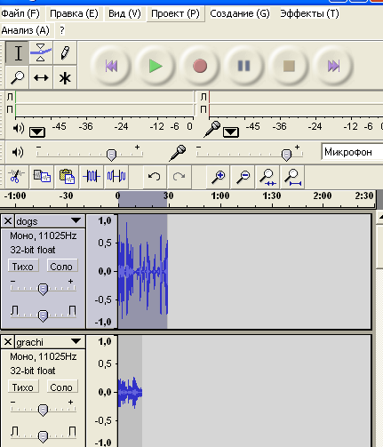Fit selection in window
This screenshot has width=383, height=447.
click(267, 177)
